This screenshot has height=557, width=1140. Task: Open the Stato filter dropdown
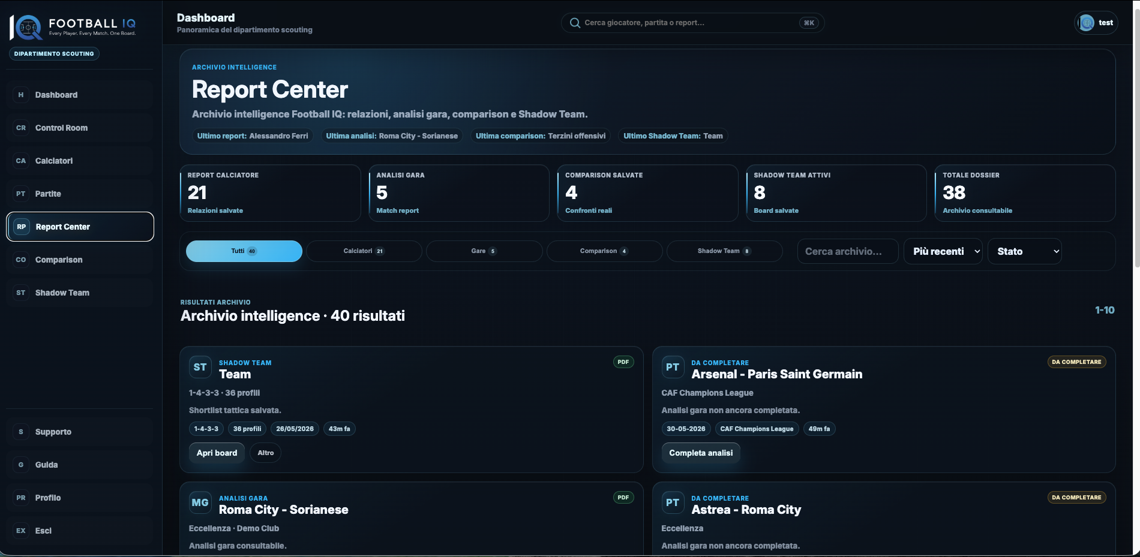pyautogui.click(x=1025, y=251)
